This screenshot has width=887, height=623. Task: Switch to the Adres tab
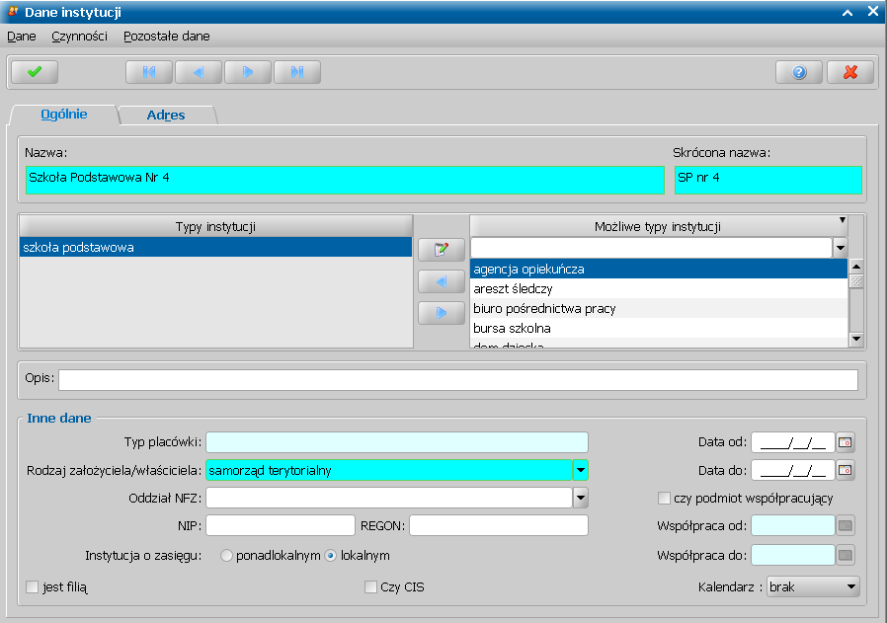(166, 115)
